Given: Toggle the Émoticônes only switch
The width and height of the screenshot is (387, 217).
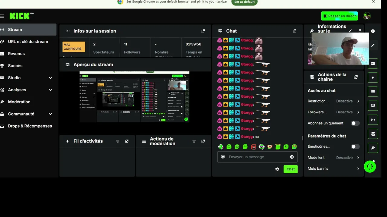Looking at the screenshot, I should [355, 147].
